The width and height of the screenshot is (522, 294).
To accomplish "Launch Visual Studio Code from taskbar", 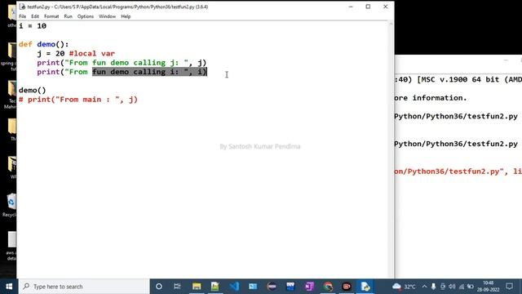I will 234,287.
